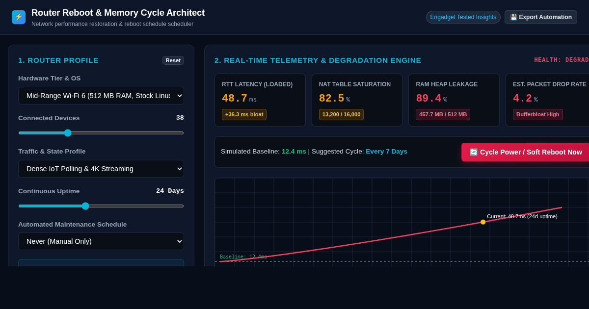This screenshot has height=309, width=589.
Task: Click the current uptime marker on chart
Action: (x=483, y=222)
